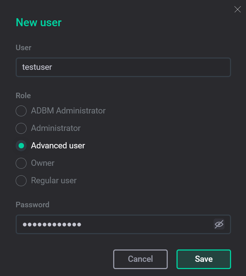This screenshot has height=276, width=246.
Task: Cancel creating the new user
Action: (140, 259)
